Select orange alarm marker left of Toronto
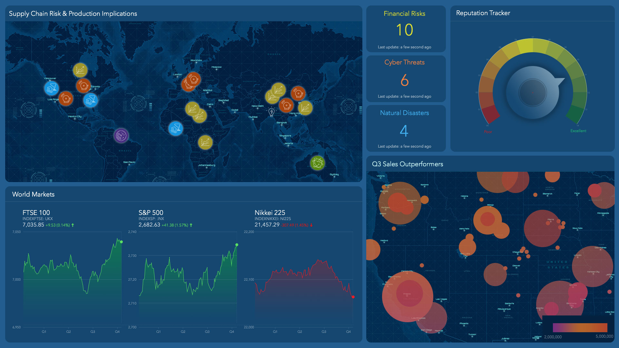The height and width of the screenshot is (348, 619). coord(83,86)
